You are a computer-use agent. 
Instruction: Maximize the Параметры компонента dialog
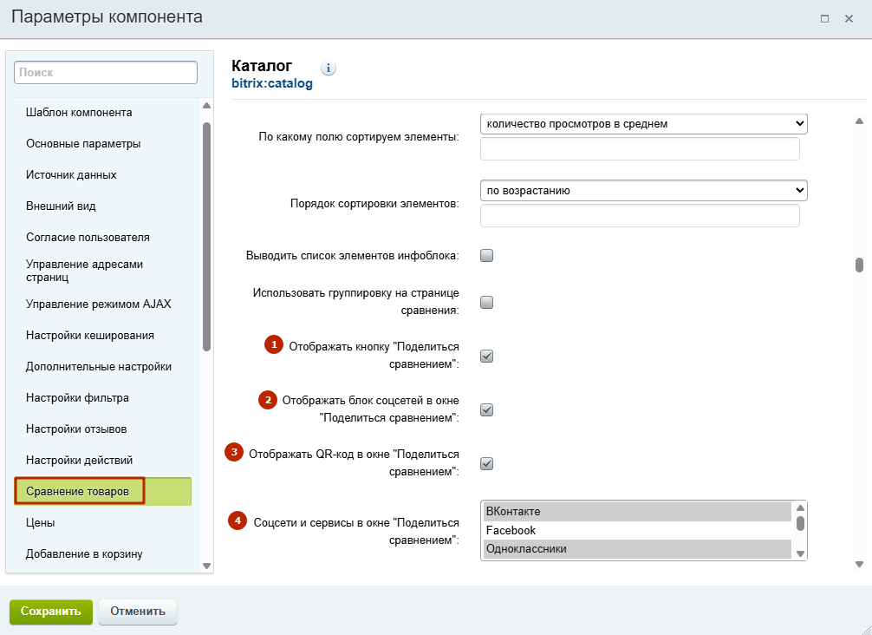pos(824,19)
